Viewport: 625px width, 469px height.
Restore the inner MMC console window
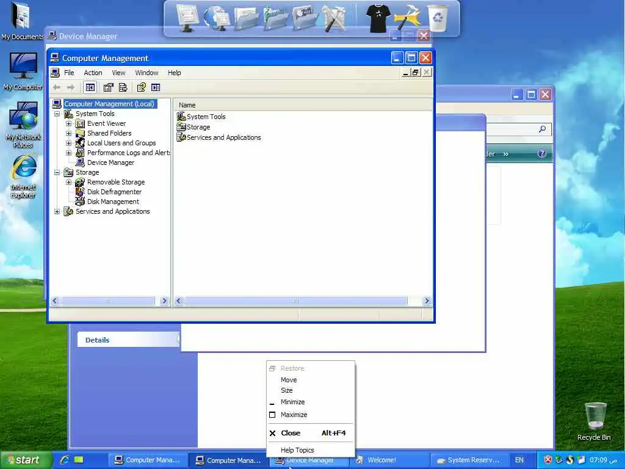pos(415,73)
